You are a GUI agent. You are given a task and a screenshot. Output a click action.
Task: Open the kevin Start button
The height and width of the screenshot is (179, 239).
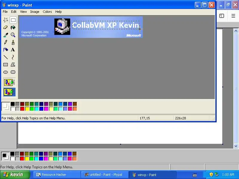click(15, 175)
